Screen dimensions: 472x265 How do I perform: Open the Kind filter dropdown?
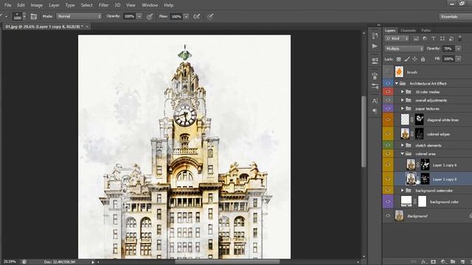click(x=397, y=38)
